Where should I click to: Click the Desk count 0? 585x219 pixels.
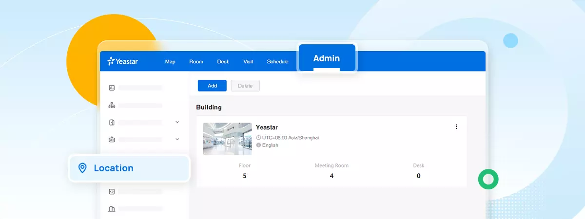click(x=418, y=176)
